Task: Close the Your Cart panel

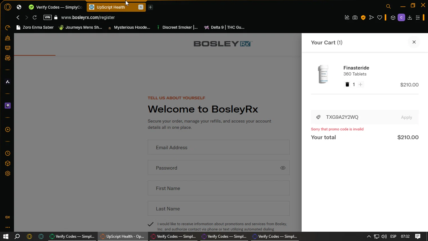Action: pos(414,42)
